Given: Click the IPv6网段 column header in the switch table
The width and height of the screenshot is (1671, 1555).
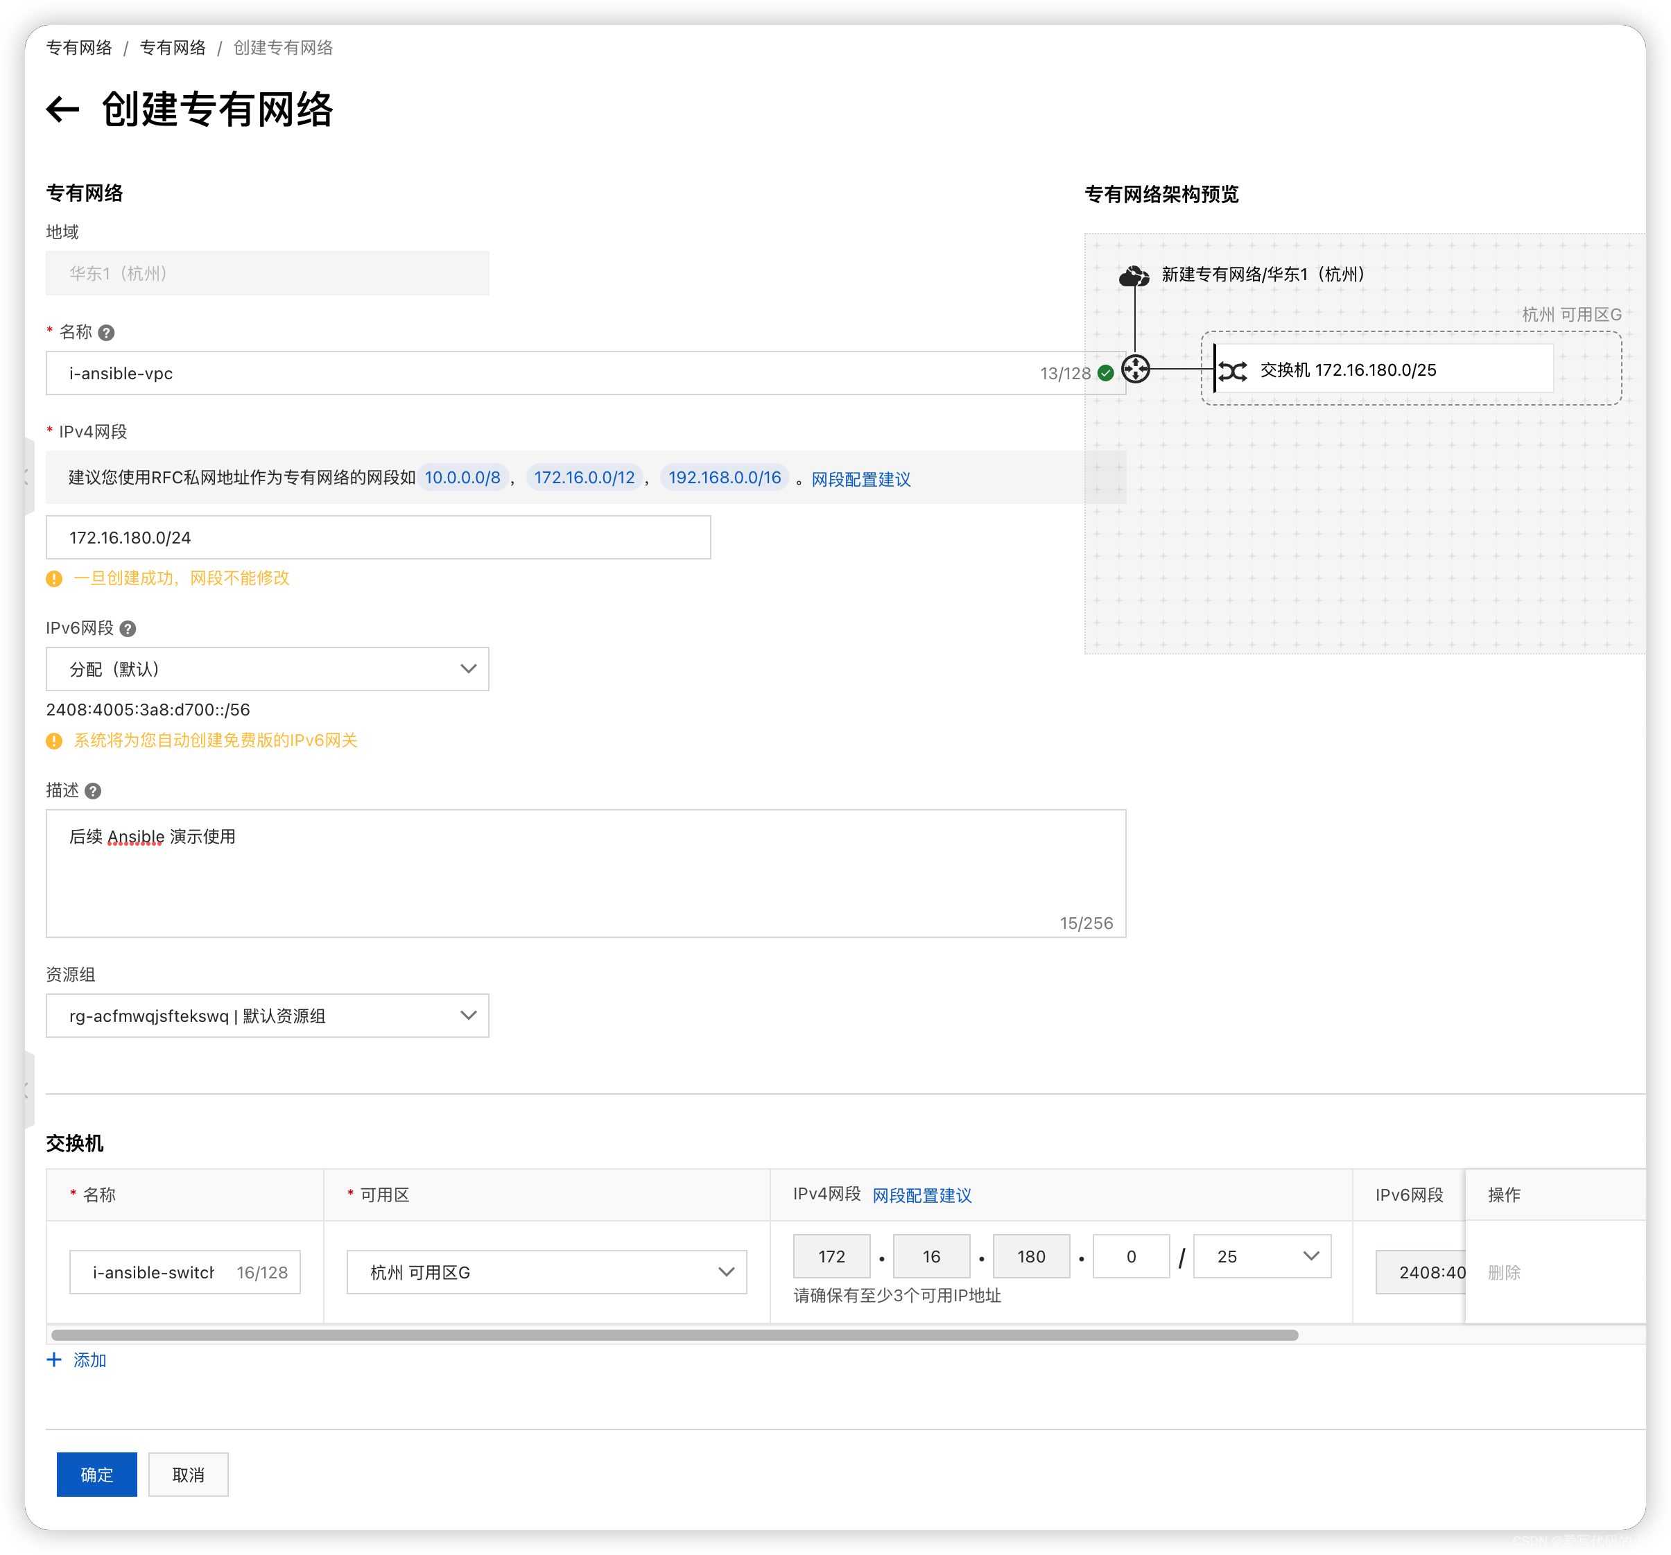Looking at the screenshot, I should pos(1409,1195).
